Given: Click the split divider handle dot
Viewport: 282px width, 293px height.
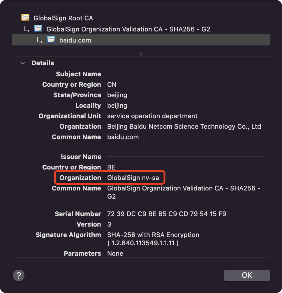Looking at the screenshot, I should click(x=141, y=54).
